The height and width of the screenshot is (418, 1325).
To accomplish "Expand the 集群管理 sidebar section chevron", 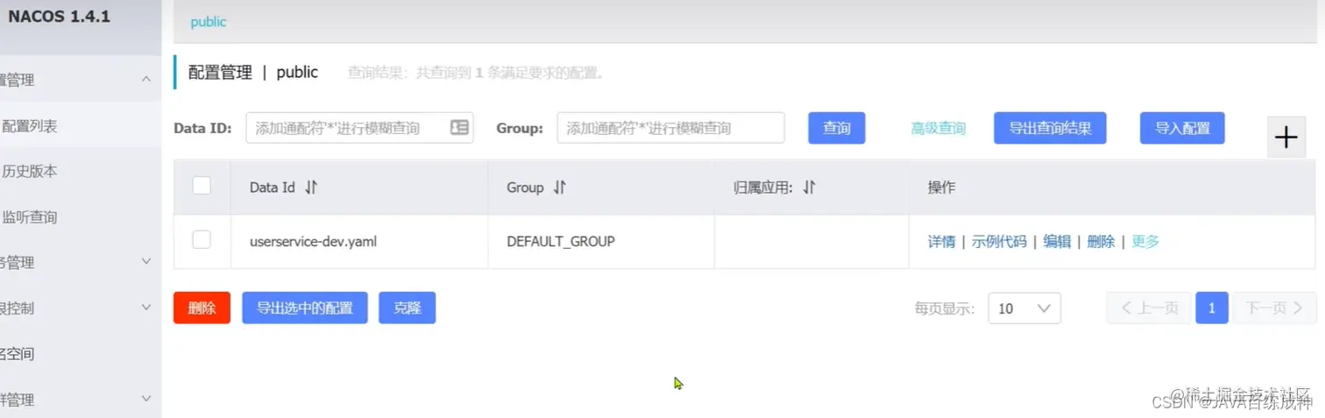I will click(x=146, y=399).
